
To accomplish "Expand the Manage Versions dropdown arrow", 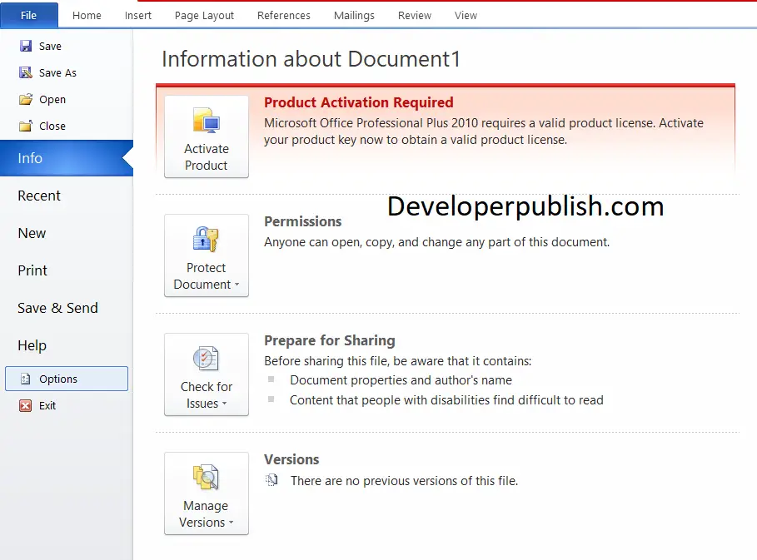I will 231,523.
